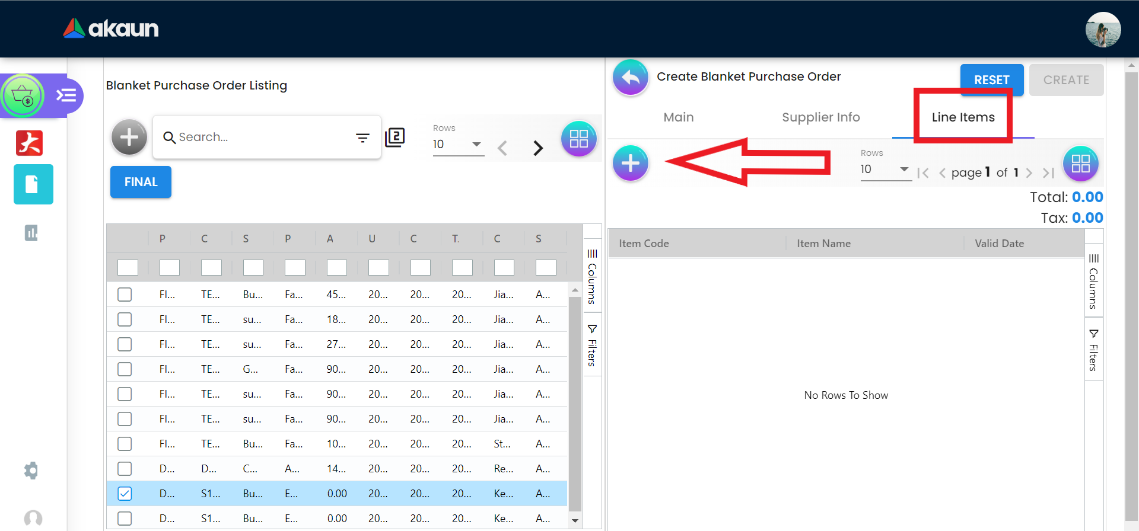1139x531 pixels.
Task: Open Columns panel of listing grid
Action: coord(592,277)
